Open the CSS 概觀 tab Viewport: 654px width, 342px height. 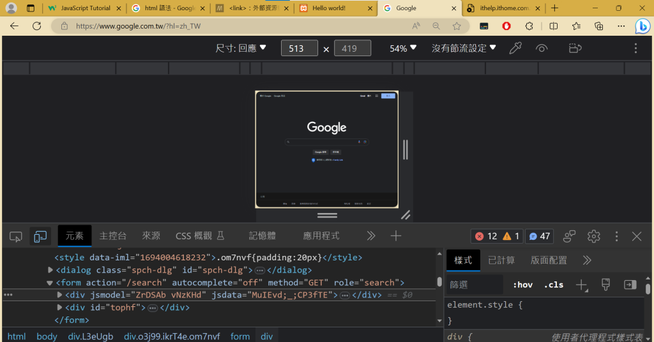(x=200, y=236)
